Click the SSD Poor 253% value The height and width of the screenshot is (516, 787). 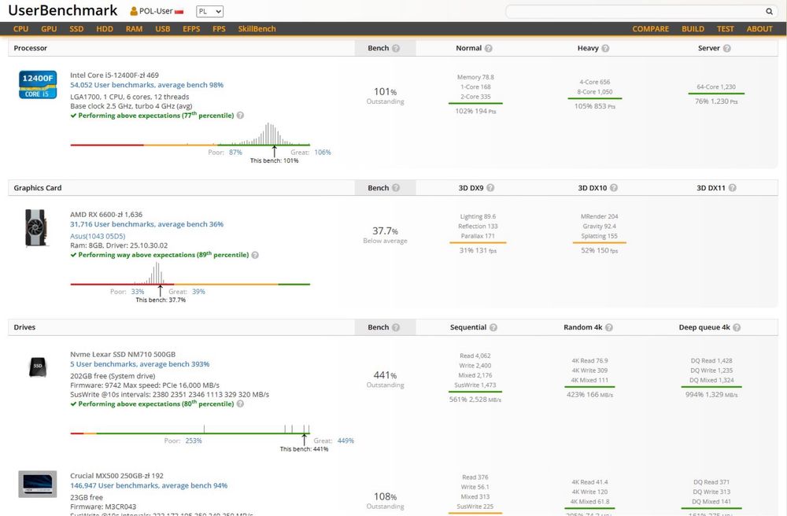click(194, 440)
